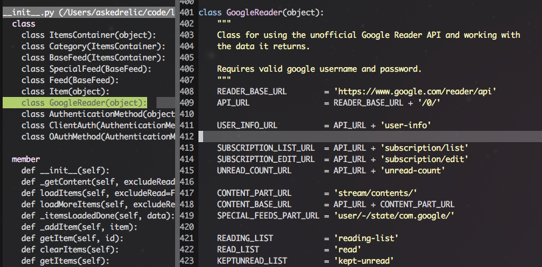Jump to def loadItems member
This screenshot has height=267, width=542.
click(98, 193)
